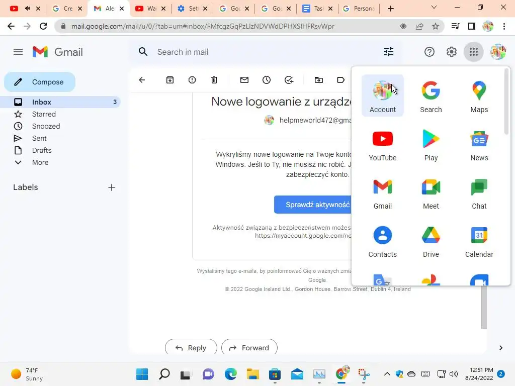Compose a new email
The height and width of the screenshot is (386, 515).
pos(40,82)
